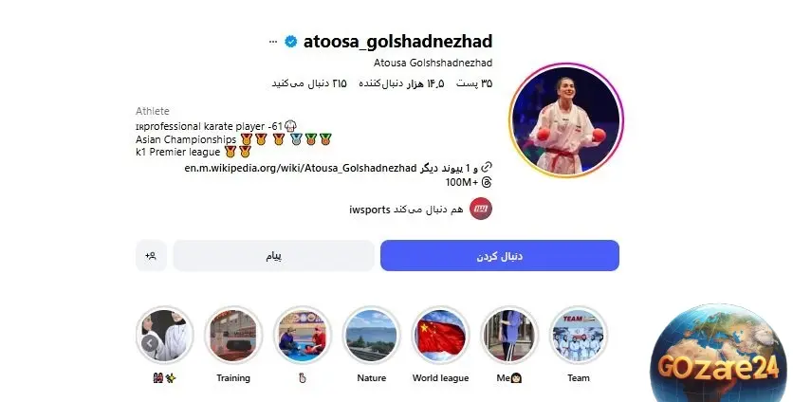Open the profile picture story ring
793x402 pixels.
566,120
